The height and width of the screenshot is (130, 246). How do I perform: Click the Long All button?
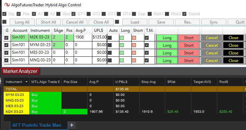click(22, 22)
